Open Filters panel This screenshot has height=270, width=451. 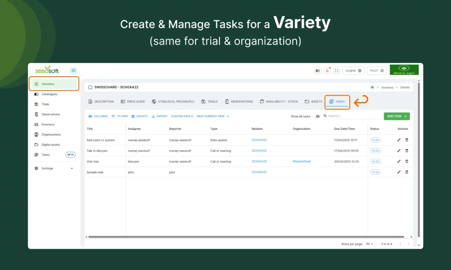tap(120, 116)
